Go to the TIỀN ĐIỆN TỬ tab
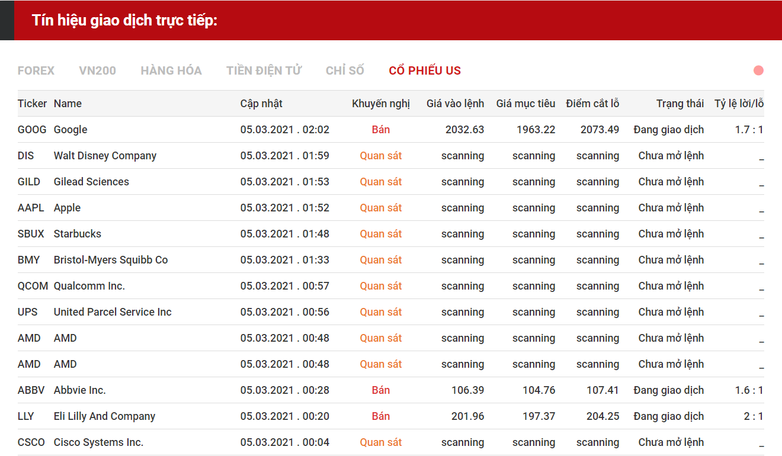This screenshot has height=456, width=782. [x=264, y=70]
